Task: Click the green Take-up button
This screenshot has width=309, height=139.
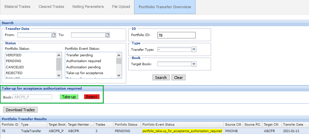Action: [x=69, y=97]
